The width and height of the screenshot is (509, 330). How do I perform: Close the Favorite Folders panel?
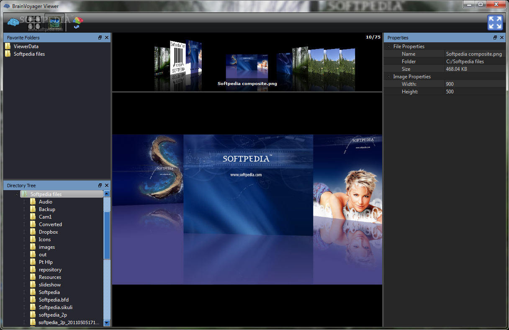tap(107, 38)
